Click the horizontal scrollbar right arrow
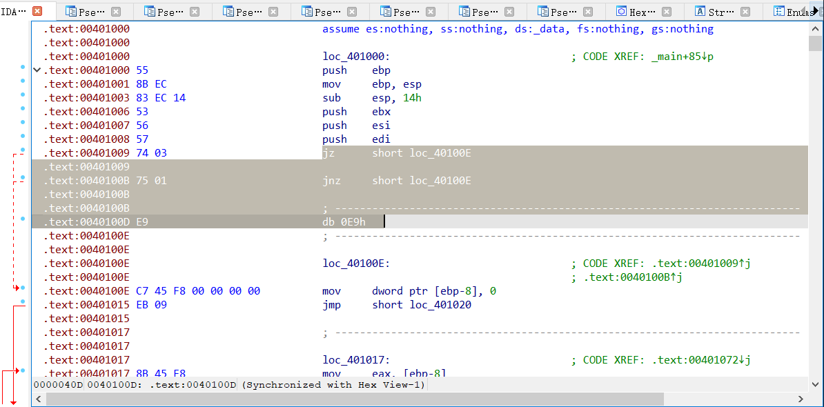The height and width of the screenshot is (407, 824). point(802,399)
